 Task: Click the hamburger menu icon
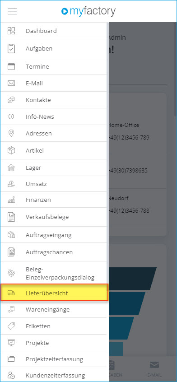click(x=12, y=11)
